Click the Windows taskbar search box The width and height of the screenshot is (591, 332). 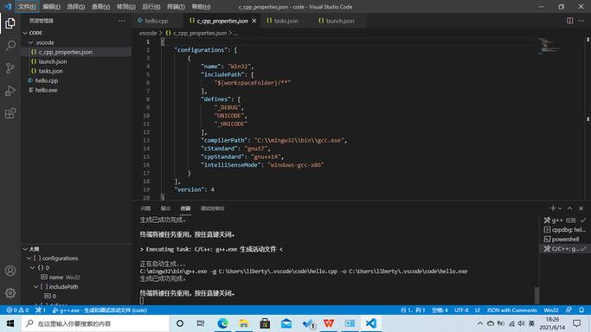tap(95, 323)
